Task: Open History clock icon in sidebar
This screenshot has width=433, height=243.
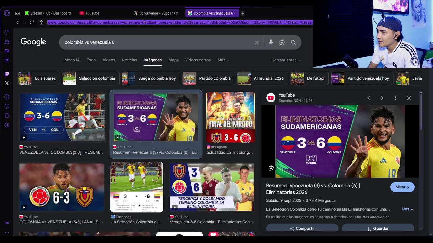Action: click(x=7, y=106)
